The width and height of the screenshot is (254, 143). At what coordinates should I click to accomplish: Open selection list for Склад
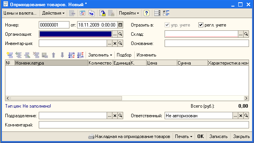tap(241, 34)
